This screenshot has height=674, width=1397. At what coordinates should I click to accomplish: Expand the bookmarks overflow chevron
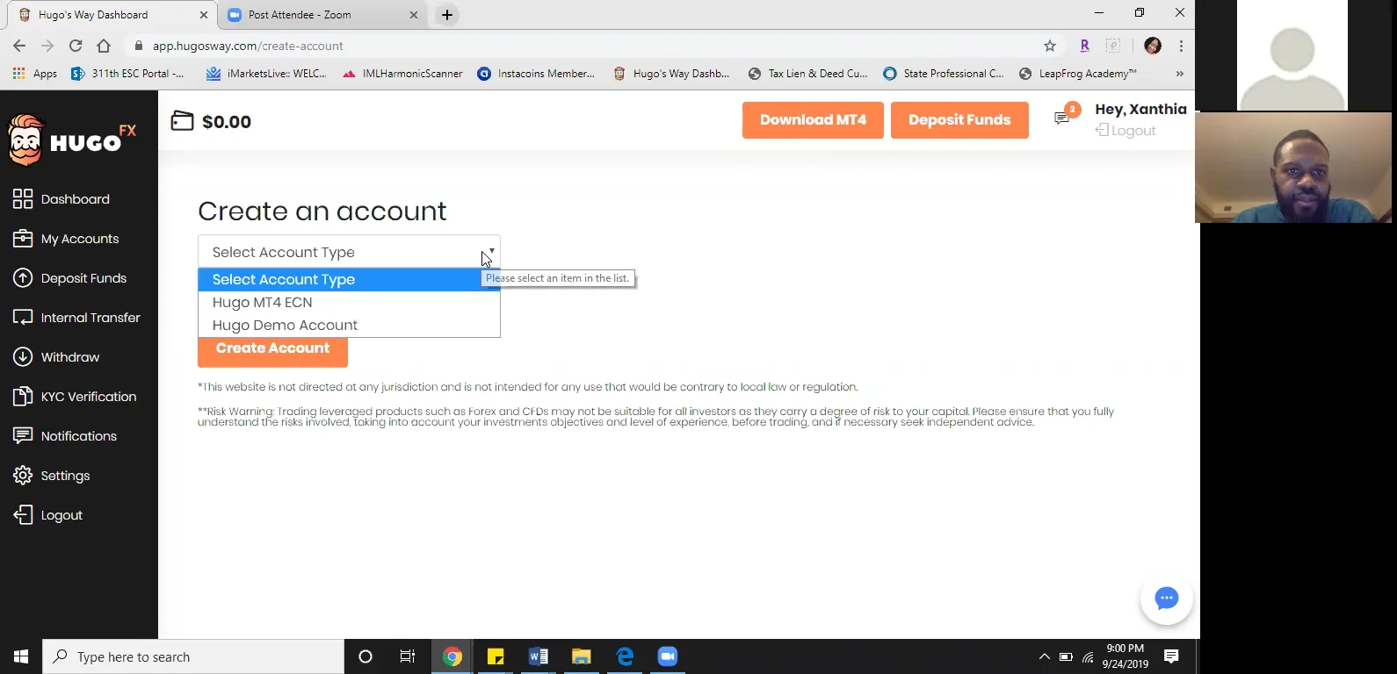[1179, 74]
